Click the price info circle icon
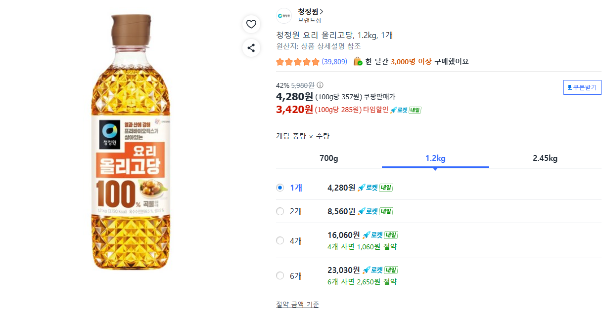This screenshot has width=603, height=312. [320, 85]
